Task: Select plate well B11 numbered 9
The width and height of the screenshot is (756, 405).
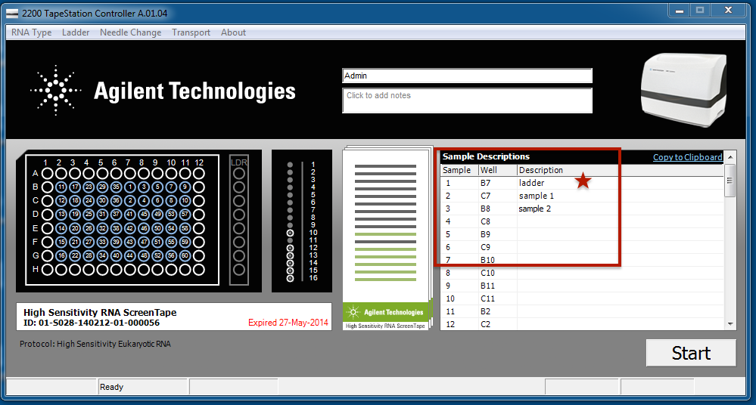Action: (x=185, y=187)
